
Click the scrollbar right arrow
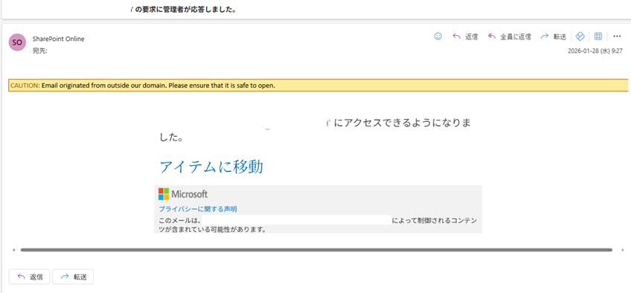click(x=623, y=250)
